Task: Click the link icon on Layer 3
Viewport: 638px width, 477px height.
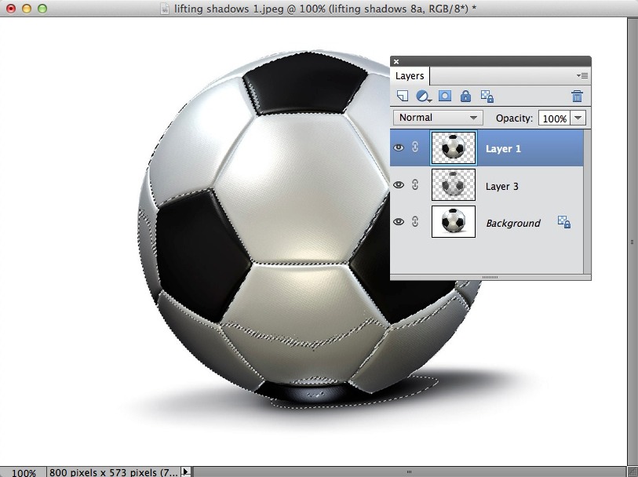Action: pos(415,186)
